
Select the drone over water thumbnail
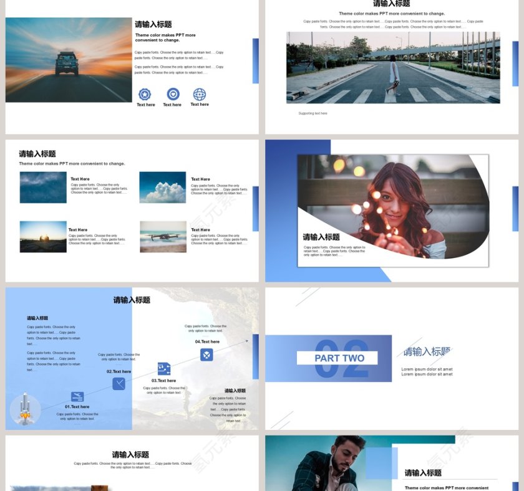[163, 237]
